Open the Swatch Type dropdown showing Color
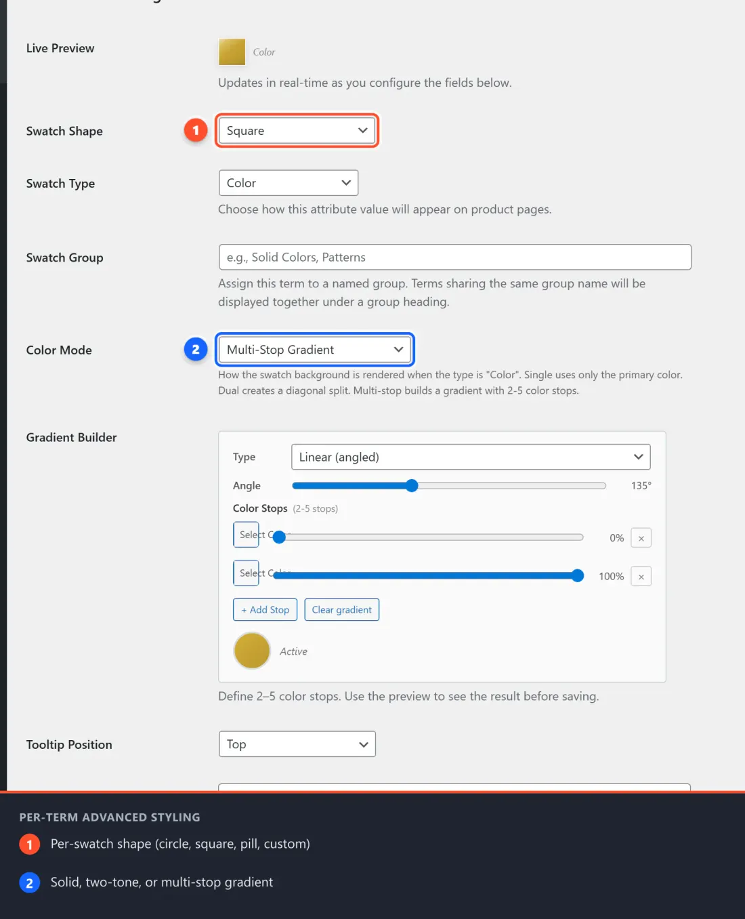Viewport: 745px width, 919px height. 289,183
